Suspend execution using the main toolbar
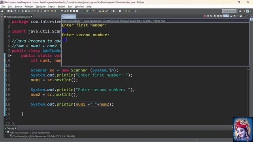The height and width of the screenshot is (142, 253). 26,11
